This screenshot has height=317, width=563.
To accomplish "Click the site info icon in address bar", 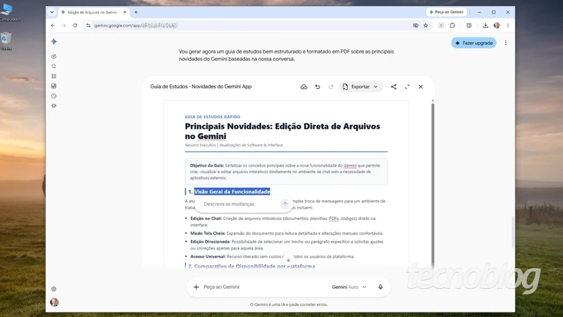I will tap(88, 25).
